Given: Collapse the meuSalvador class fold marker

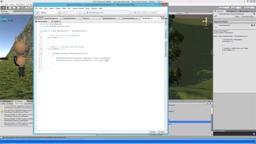Looking at the screenshot, I should pos(42,31).
